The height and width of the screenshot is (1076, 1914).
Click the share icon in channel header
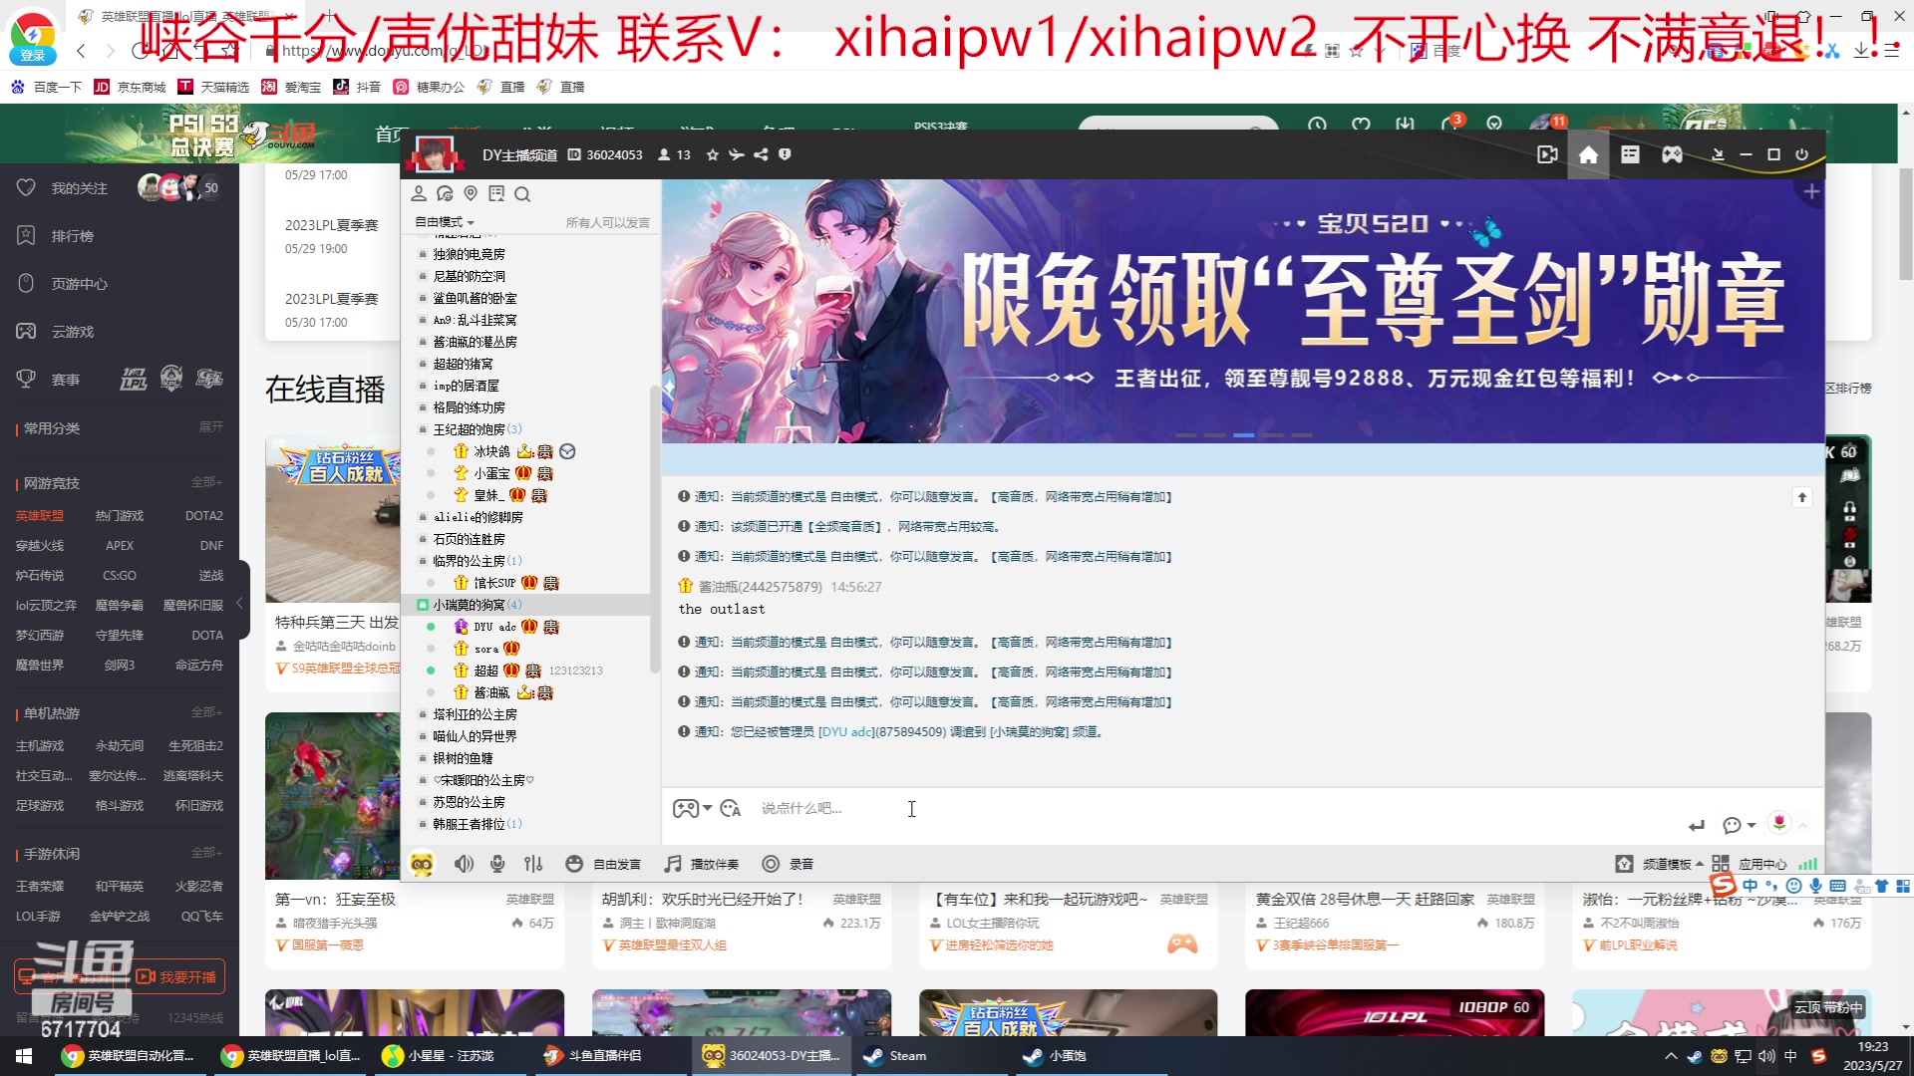(x=761, y=154)
